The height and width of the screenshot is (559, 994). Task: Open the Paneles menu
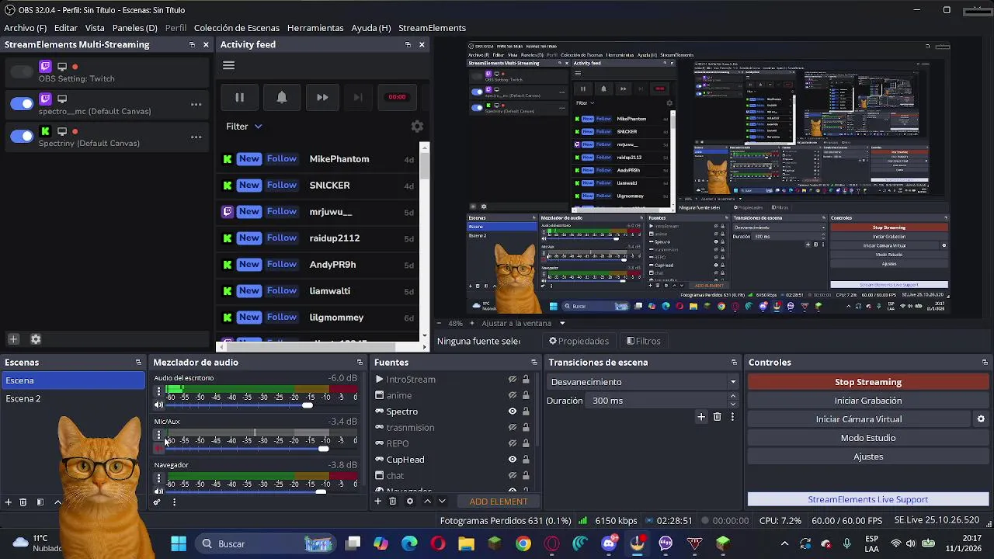coord(134,28)
